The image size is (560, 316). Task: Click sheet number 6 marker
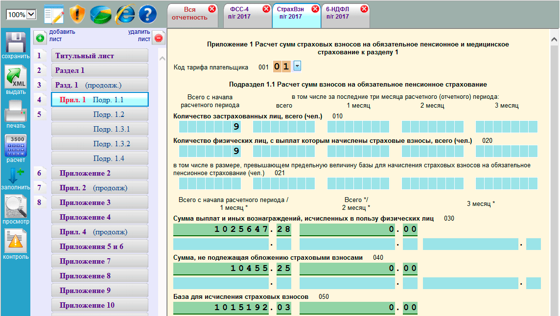pyautogui.click(x=39, y=173)
